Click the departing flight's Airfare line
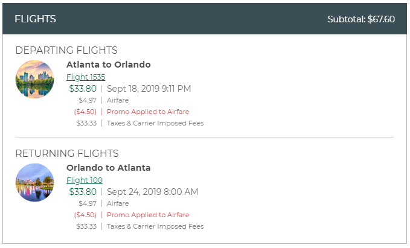 tap(118, 100)
